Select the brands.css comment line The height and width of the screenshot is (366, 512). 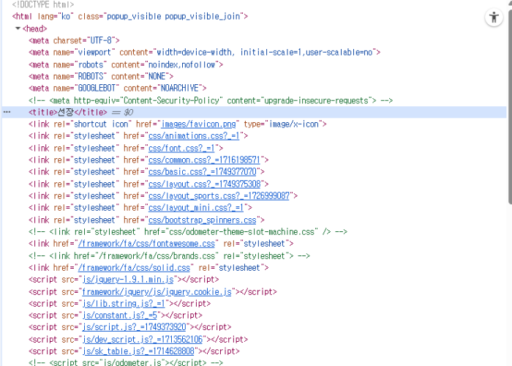pyautogui.click(x=169, y=256)
